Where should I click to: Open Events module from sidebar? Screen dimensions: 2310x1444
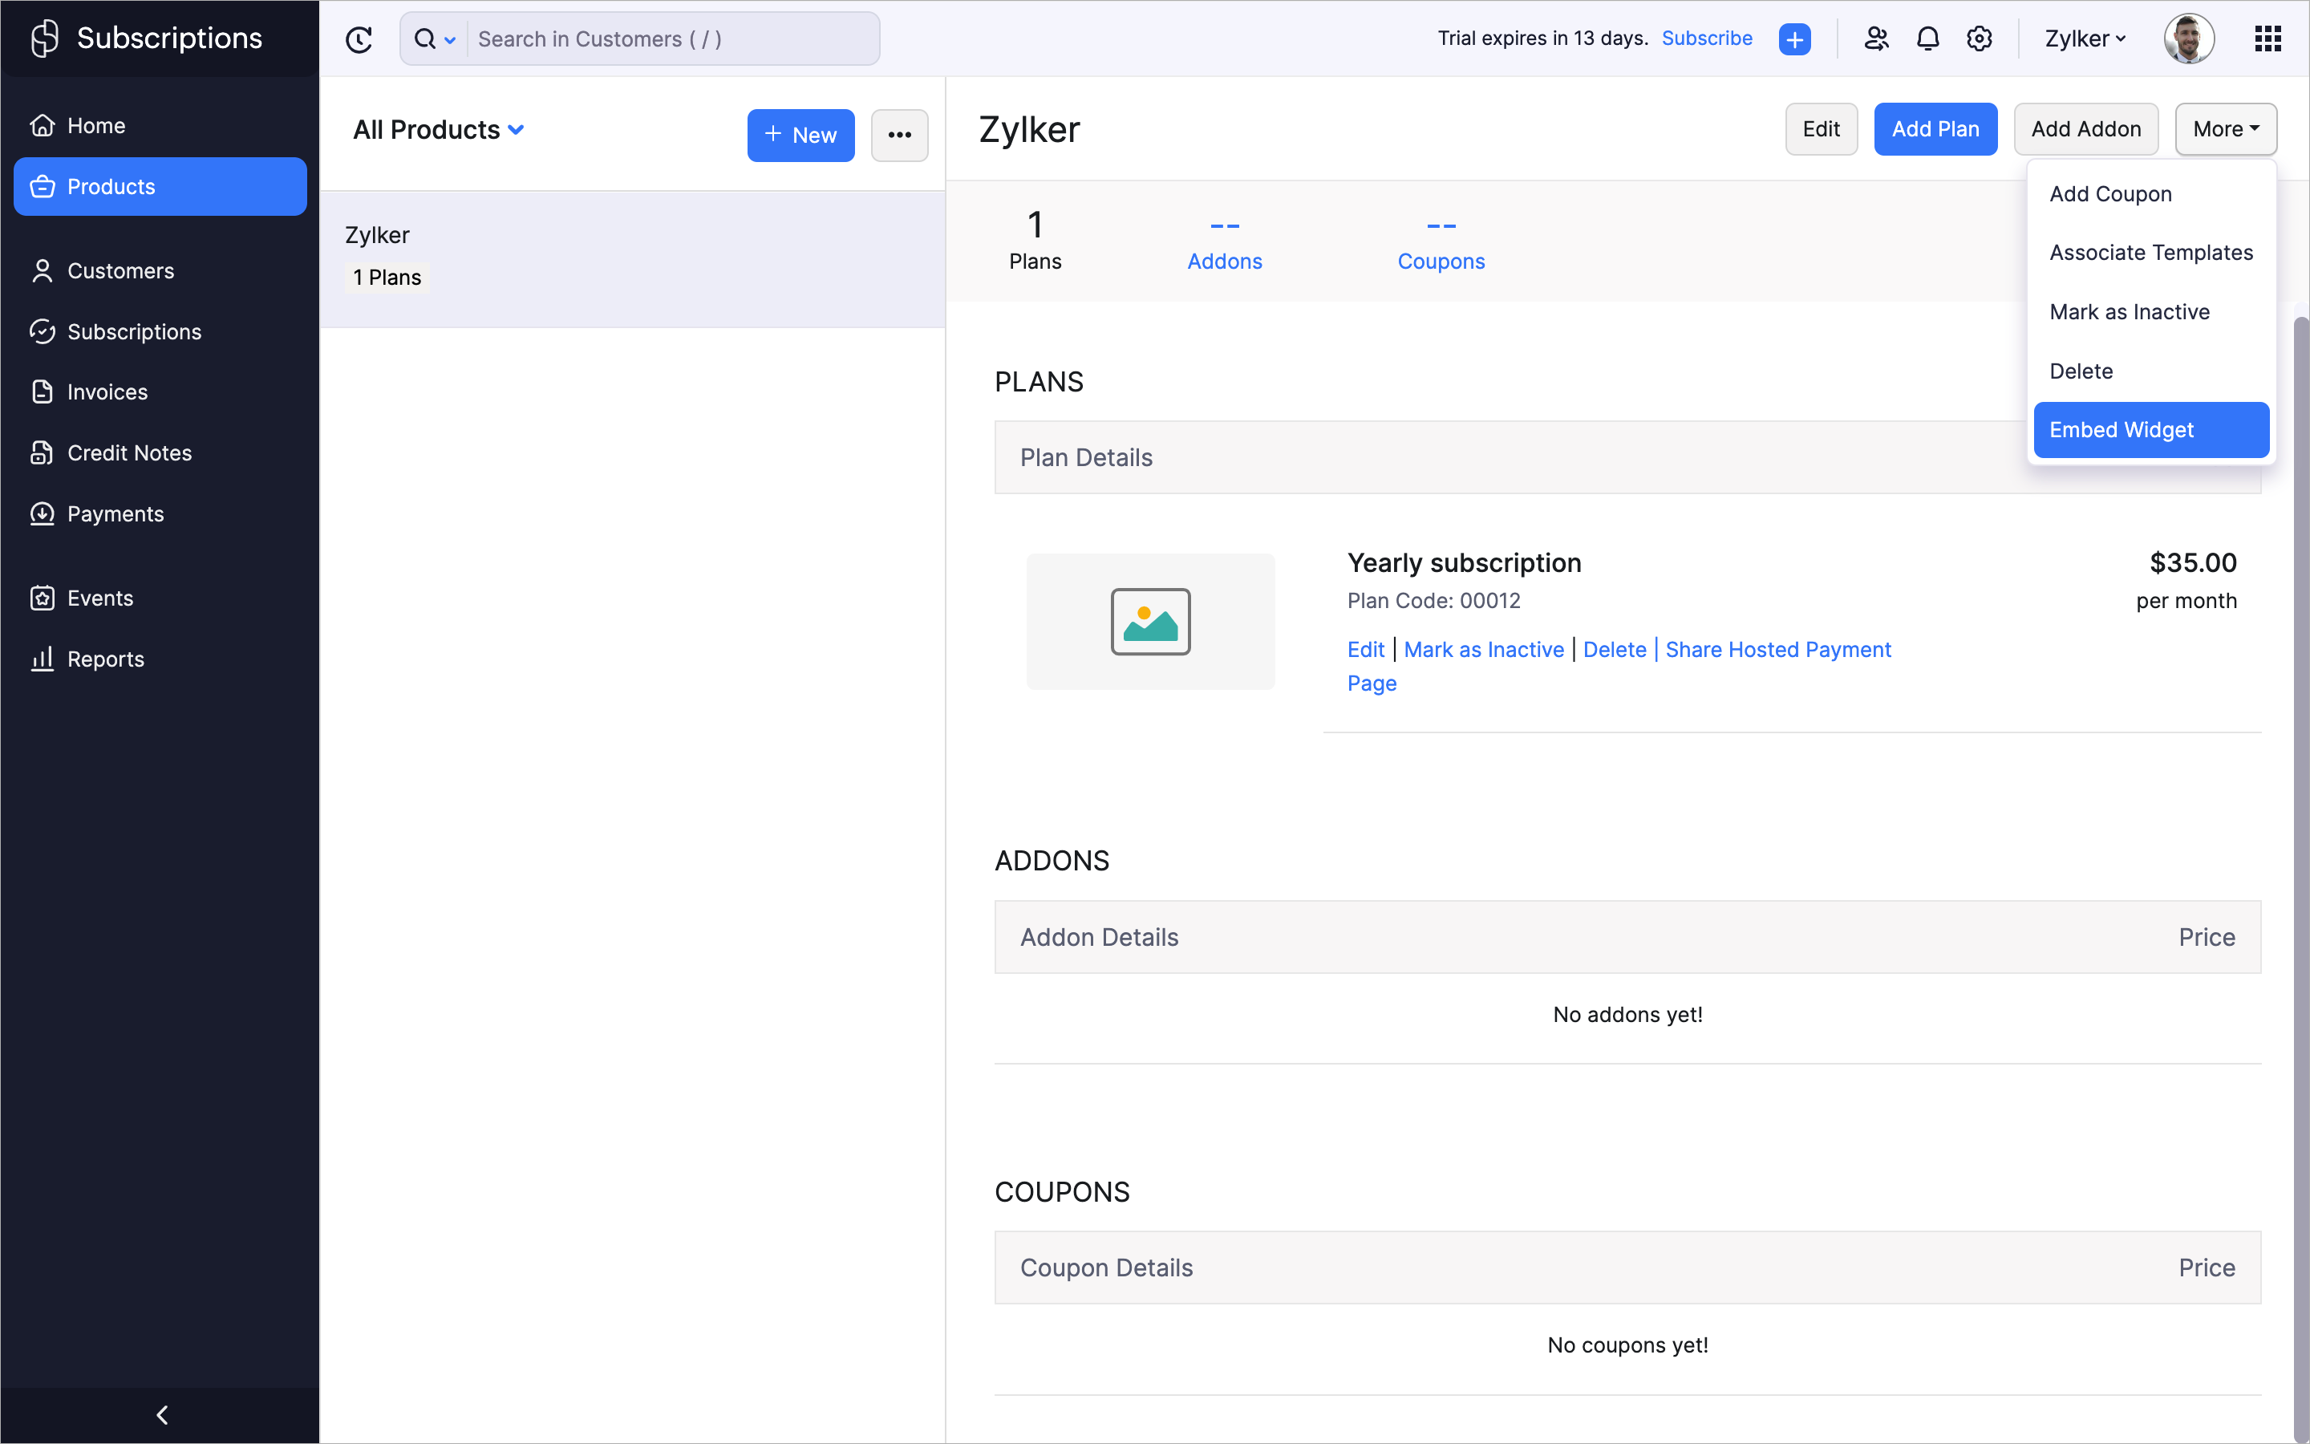tap(160, 598)
